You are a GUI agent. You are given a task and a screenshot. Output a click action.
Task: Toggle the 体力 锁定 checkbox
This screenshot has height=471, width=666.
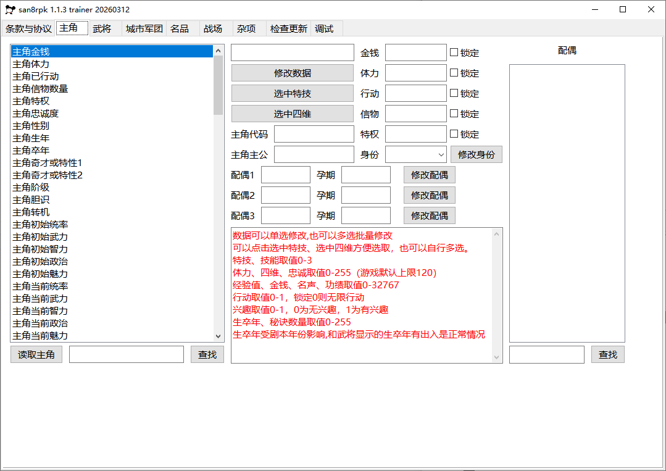coord(454,73)
